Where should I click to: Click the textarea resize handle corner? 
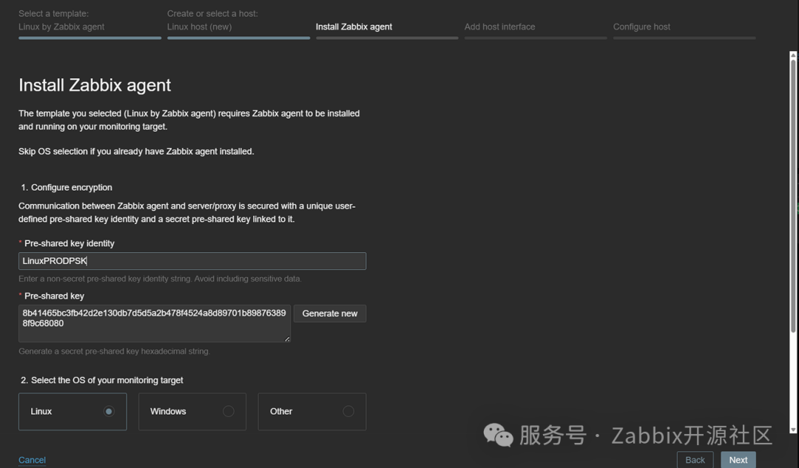point(287,339)
